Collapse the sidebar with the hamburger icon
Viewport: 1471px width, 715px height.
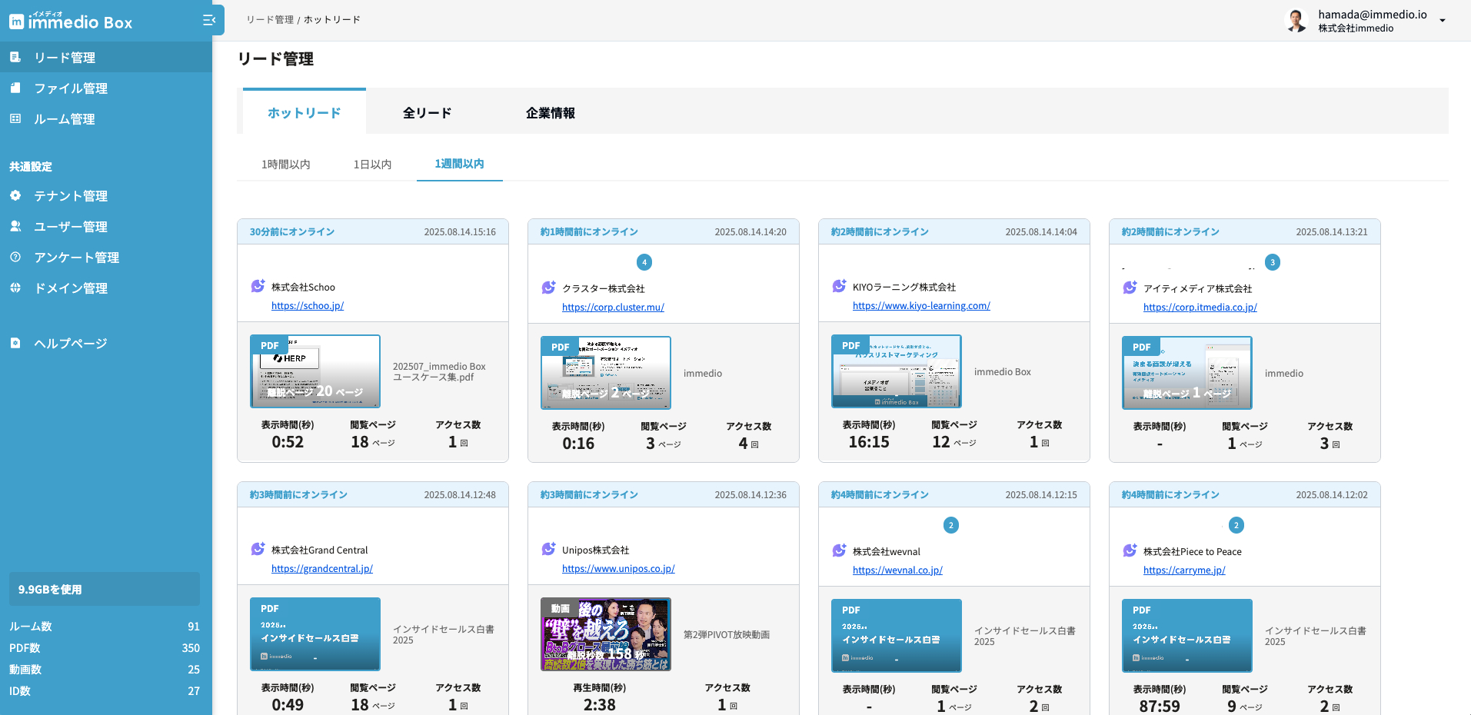point(208,21)
